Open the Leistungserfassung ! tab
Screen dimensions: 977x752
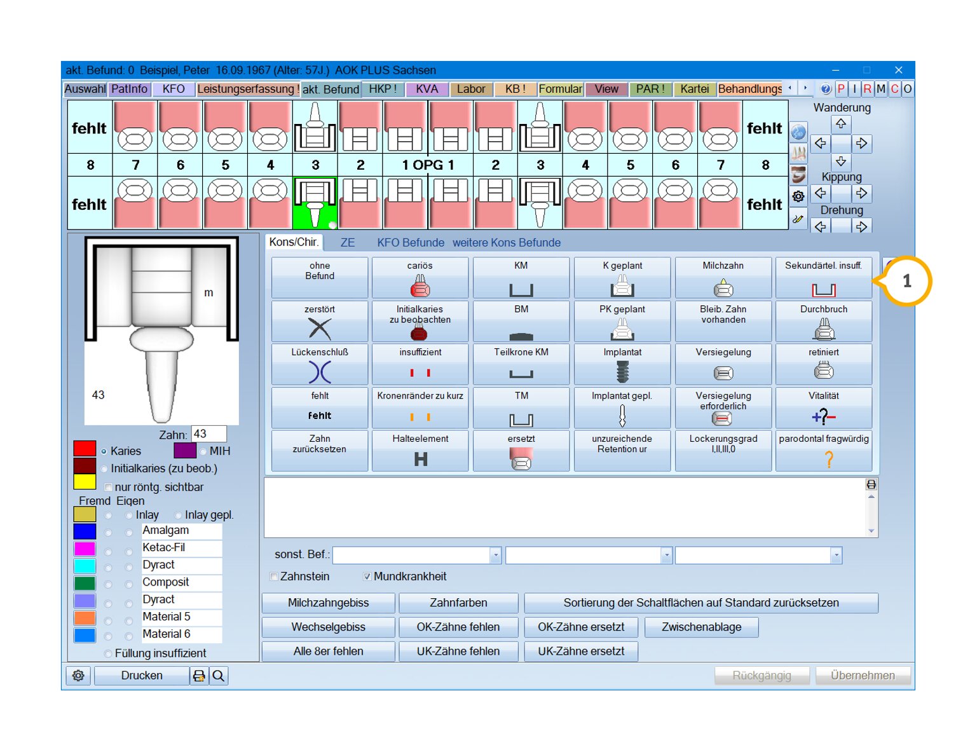[247, 89]
